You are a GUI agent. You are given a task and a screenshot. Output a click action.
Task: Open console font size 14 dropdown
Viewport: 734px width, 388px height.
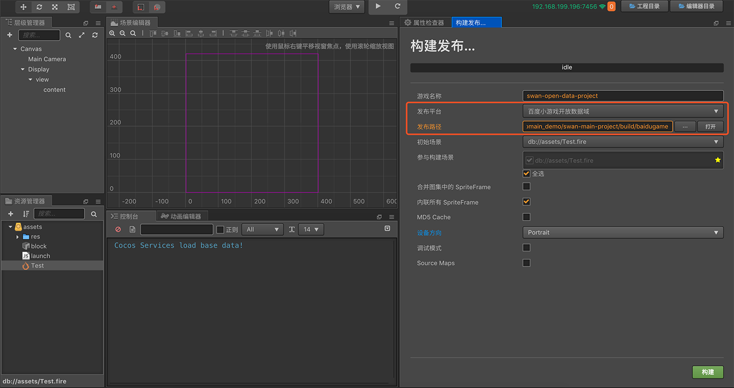311,229
